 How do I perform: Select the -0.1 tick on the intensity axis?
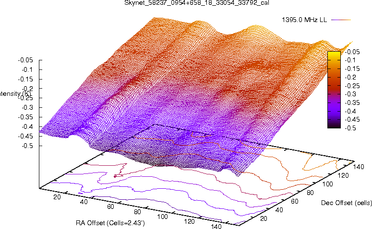coord(27,69)
